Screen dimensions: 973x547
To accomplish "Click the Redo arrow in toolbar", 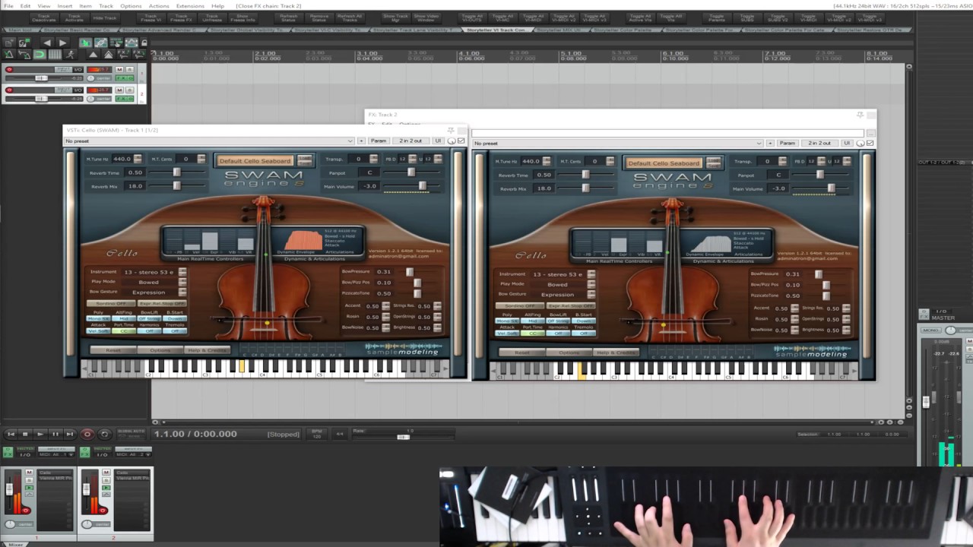I will (x=62, y=43).
